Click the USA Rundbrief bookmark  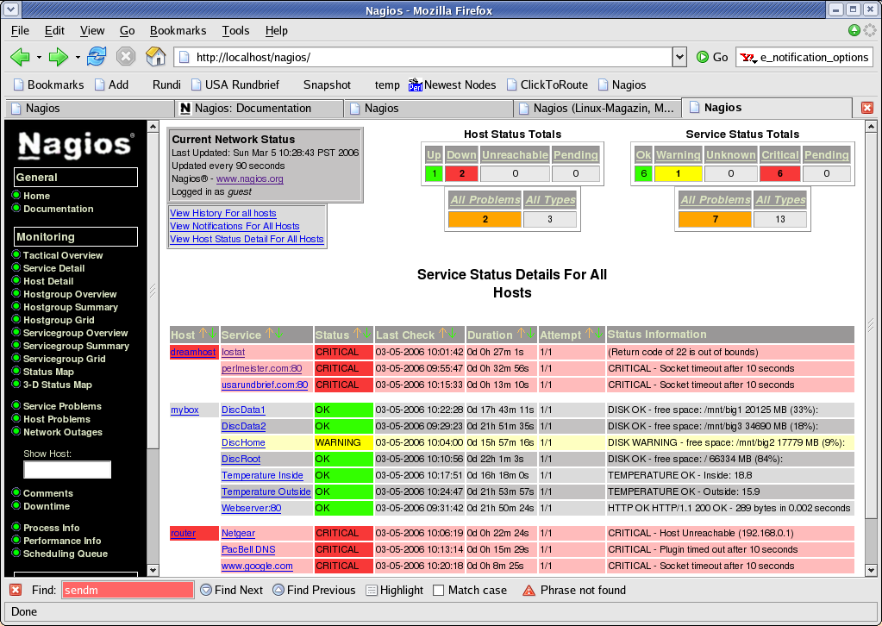click(235, 85)
